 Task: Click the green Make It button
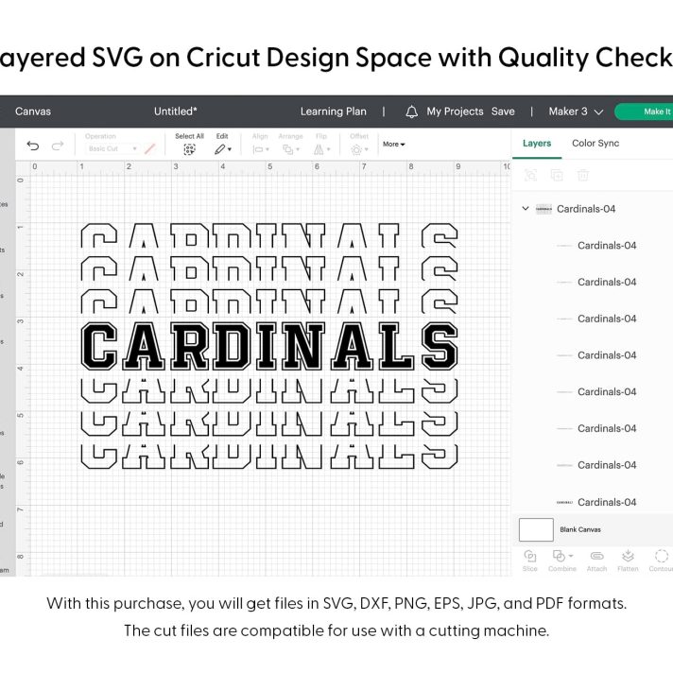(644, 112)
